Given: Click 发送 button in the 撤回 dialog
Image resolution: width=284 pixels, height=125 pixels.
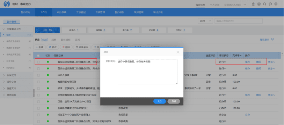Looking at the screenshot, I should pyautogui.click(x=160, y=101).
